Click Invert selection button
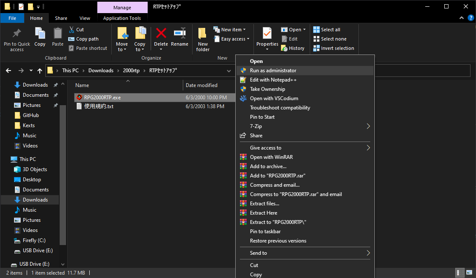 pos(333,48)
